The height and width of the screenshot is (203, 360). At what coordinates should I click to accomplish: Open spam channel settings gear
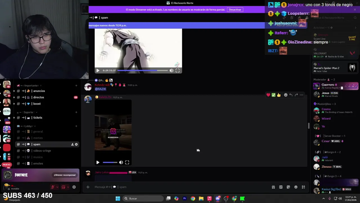pos(76,144)
